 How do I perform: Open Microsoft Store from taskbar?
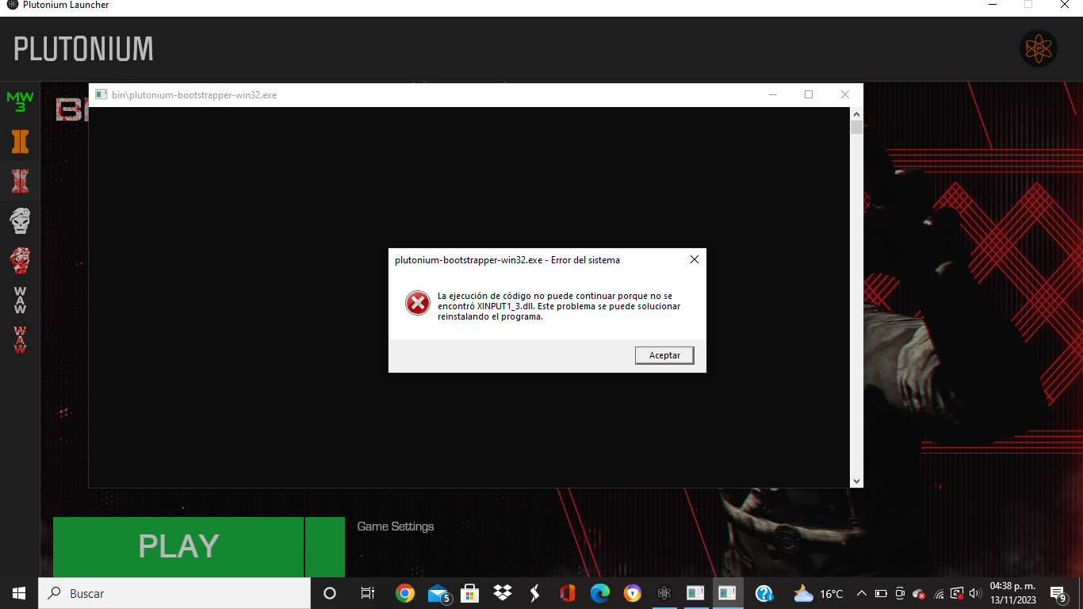(x=469, y=593)
